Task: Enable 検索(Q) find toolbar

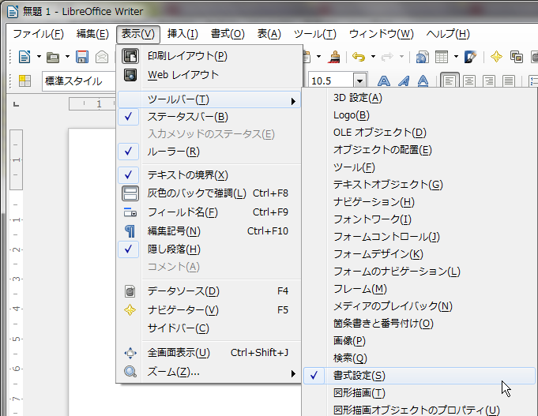Action: click(x=419, y=358)
